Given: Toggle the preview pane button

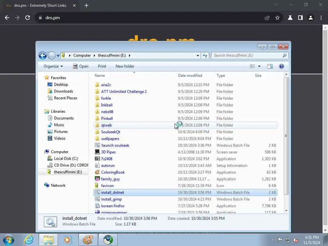Looking at the screenshot, I should tap(270, 66).
